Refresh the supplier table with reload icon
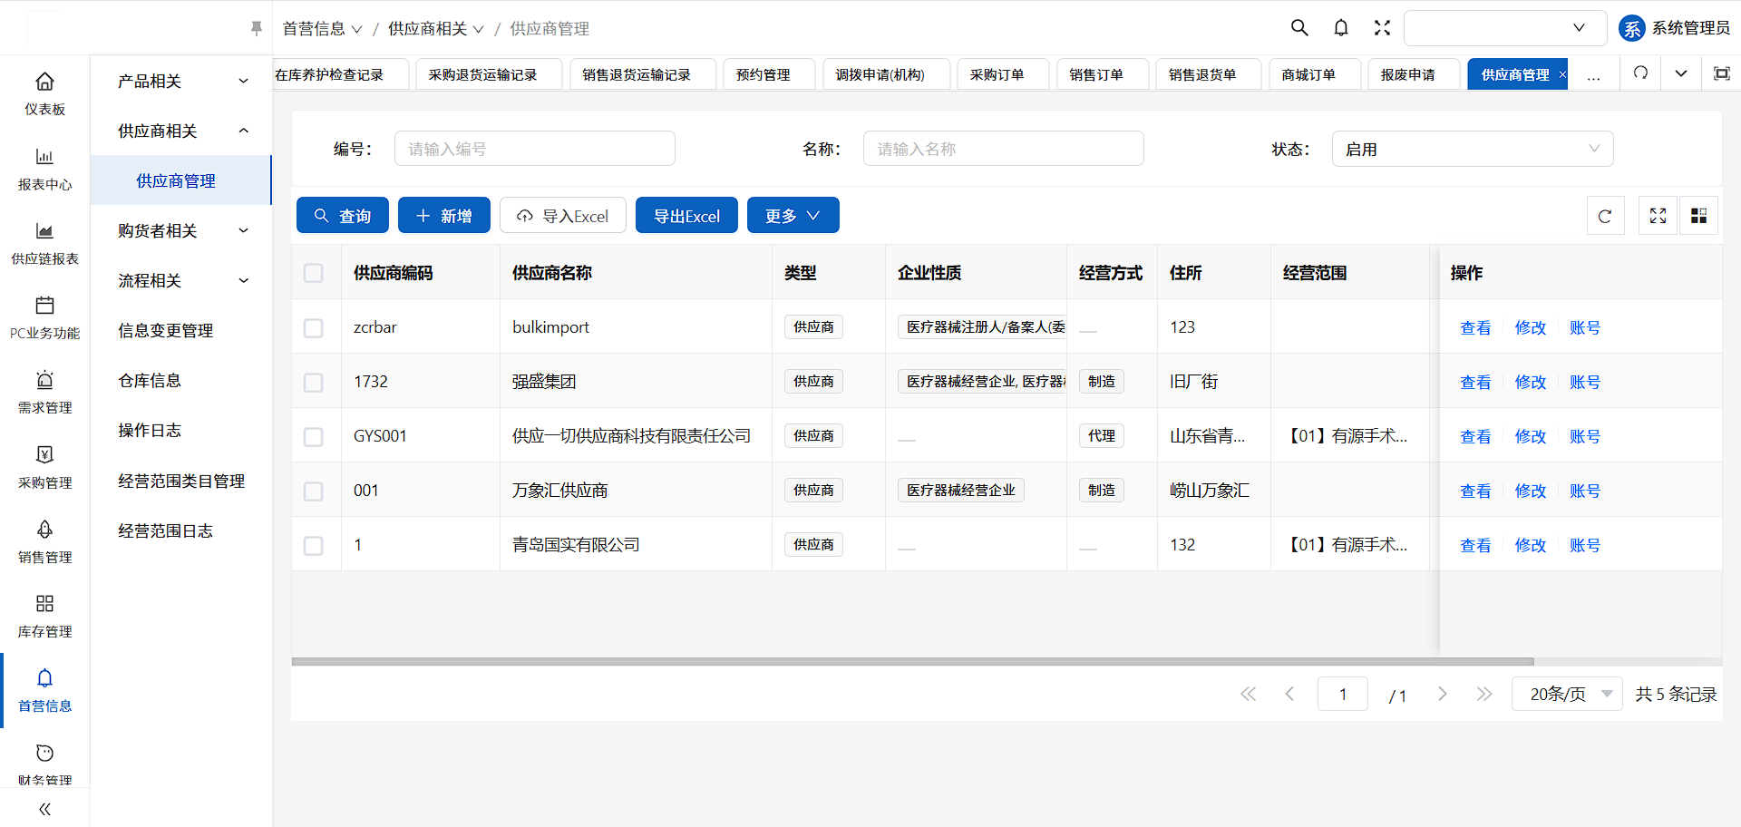The height and width of the screenshot is (827, 1741). tap(1605, 216)
